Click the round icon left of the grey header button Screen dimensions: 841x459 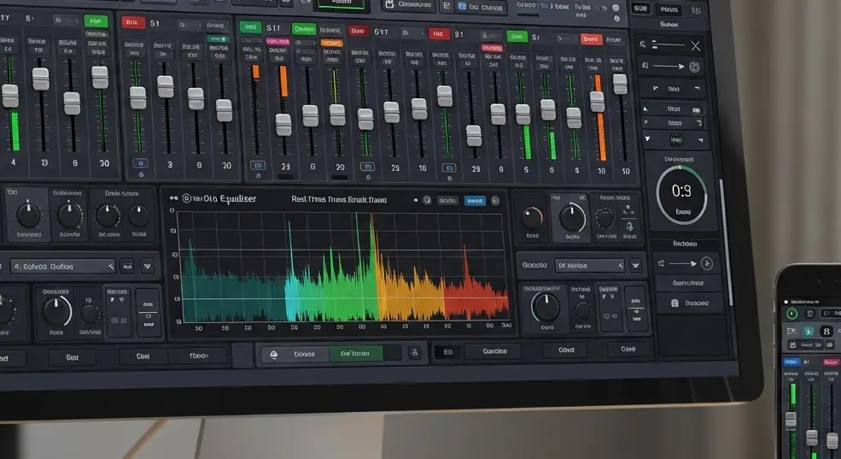(427, 200)
